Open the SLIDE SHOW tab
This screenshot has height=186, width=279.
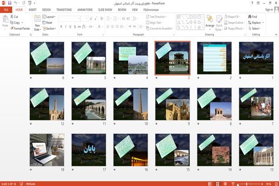click(x=105, y=10)
